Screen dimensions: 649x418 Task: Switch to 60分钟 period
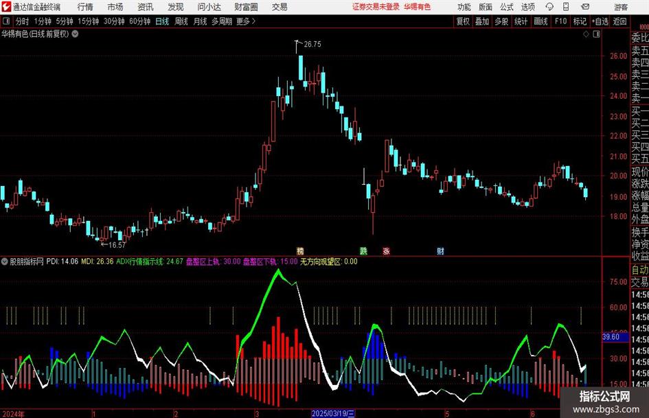[140, 21]
